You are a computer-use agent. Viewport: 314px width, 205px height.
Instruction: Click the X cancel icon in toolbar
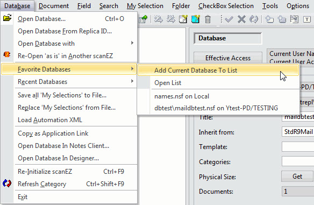[241, 19]
